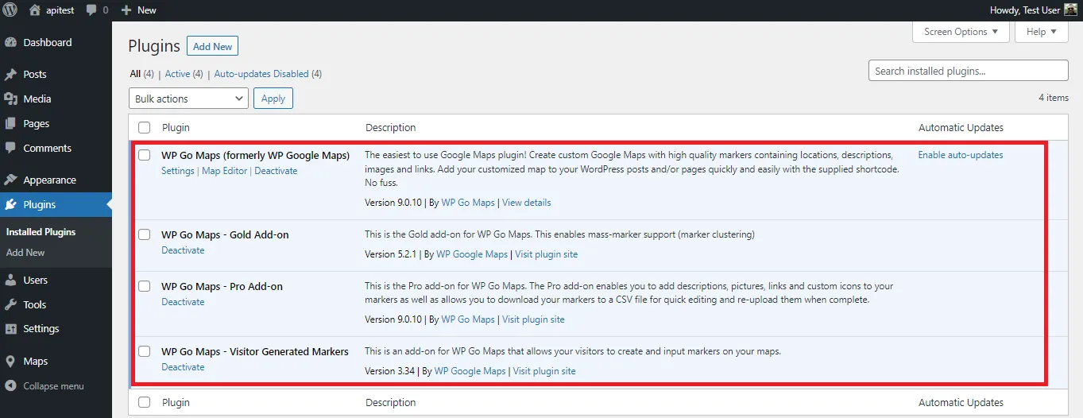This screenshot has width=1083, height=418.
Task: Click the Tools wrench icon
Action: click(x=11, y=305)
